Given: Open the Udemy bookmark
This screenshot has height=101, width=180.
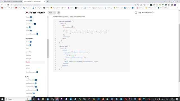Looking at the screenshot, I should pos(71,8).
